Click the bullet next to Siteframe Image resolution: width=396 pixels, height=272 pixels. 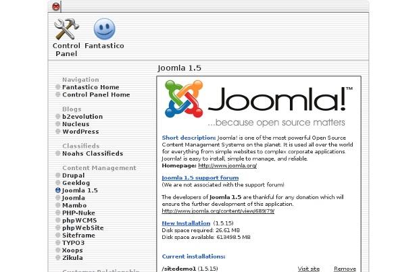click(x=58, y=235)
